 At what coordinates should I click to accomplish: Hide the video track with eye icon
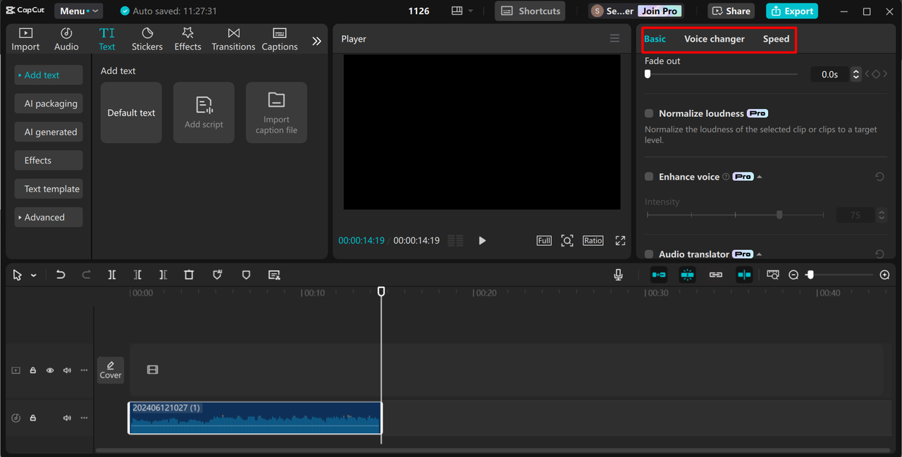point(50,370)
